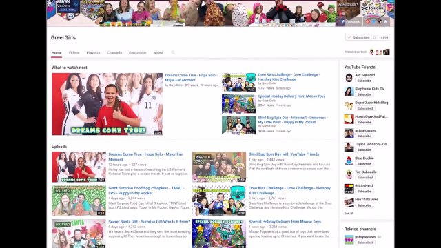Switch to the Home tab

(57, 53)
